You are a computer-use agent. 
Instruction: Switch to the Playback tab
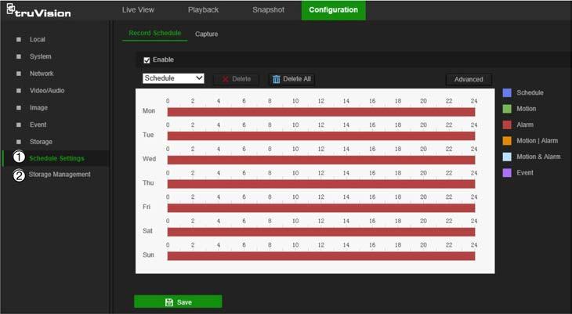203,10
